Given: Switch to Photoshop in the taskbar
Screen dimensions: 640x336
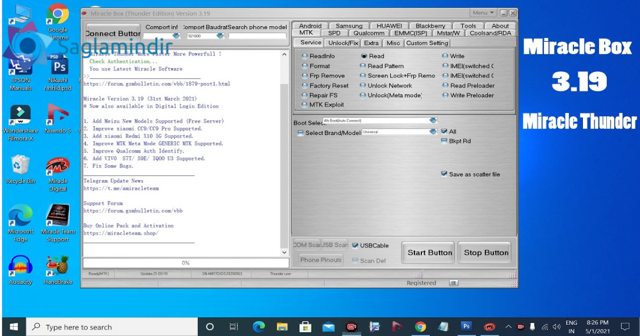Looking at the screenshot, I should tap(467, 326).
